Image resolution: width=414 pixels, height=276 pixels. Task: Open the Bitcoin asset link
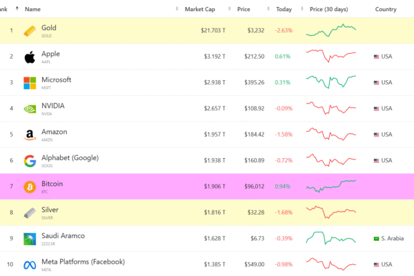52,184
